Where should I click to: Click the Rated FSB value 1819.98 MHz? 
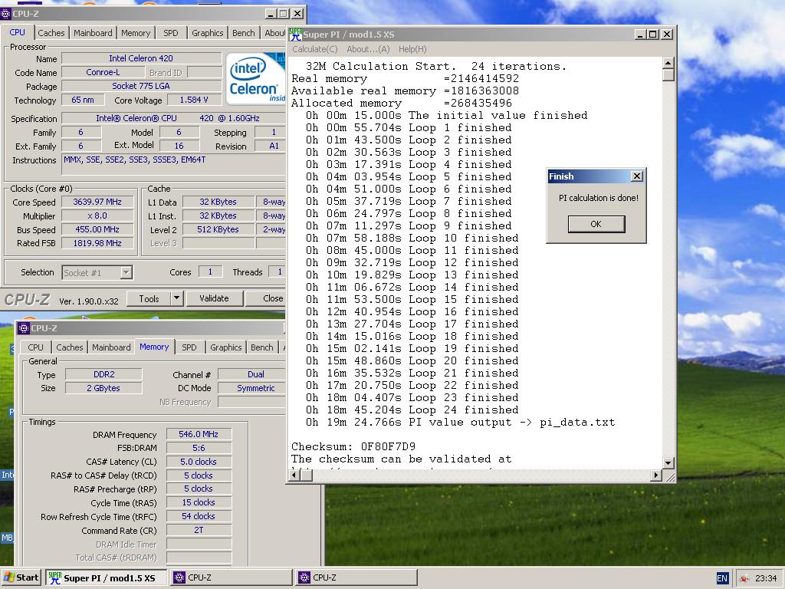point(97,243)
